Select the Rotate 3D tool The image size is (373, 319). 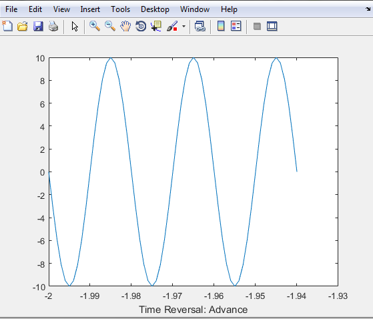[x=141, y=26]
